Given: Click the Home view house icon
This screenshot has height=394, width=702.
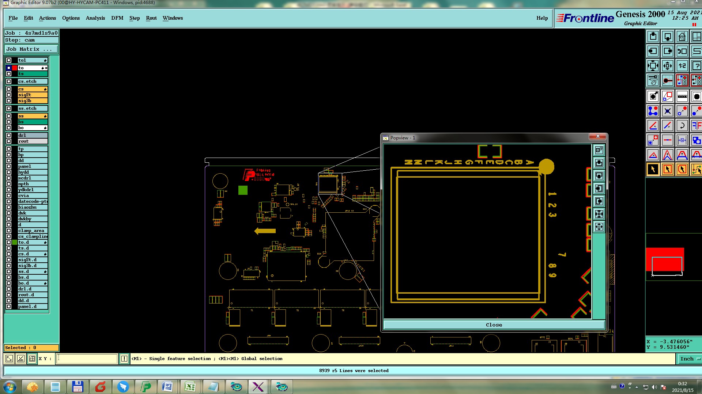Looking at the screenshot, I should [x=682, y=37].
